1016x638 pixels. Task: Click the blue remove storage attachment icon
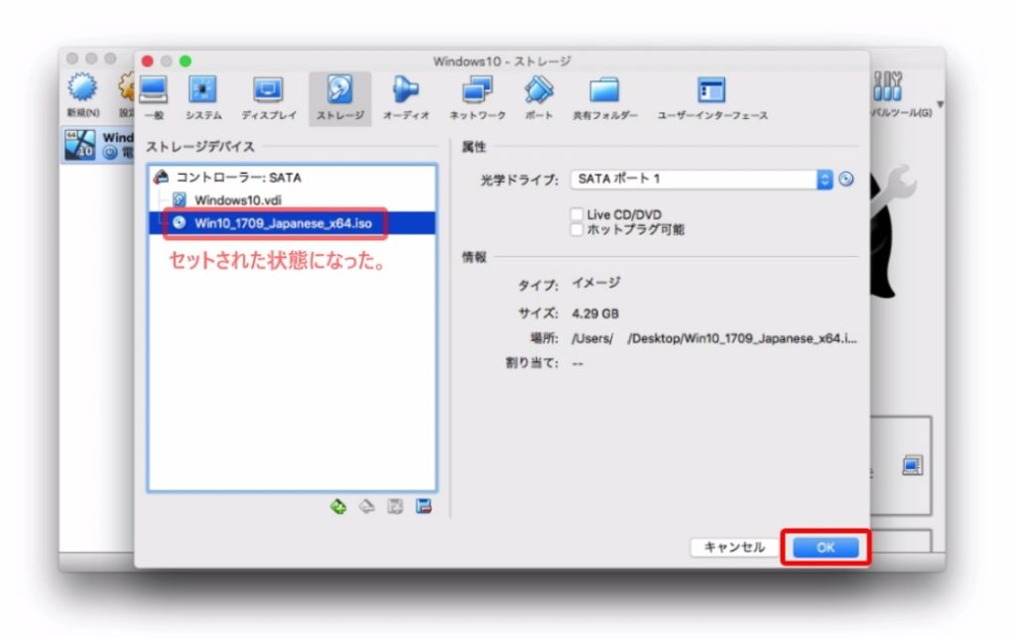[424, 506]
